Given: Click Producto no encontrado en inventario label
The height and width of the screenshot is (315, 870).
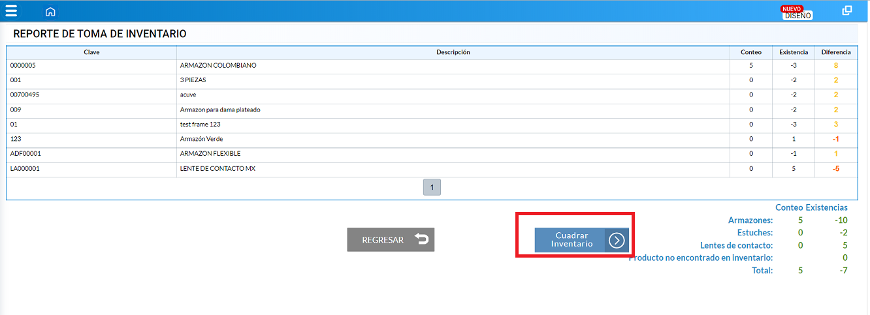Looking at the screenshot, I should click(x=701, y=258).
